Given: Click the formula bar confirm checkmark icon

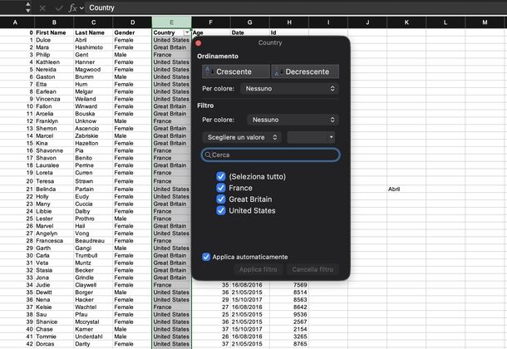Looking at the screenshot, I should pyautogui.click(x=59, y=8).
